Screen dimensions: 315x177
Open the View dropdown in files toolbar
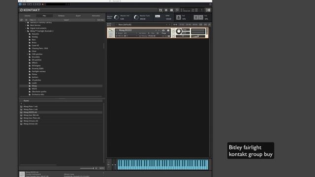point(33,20)
